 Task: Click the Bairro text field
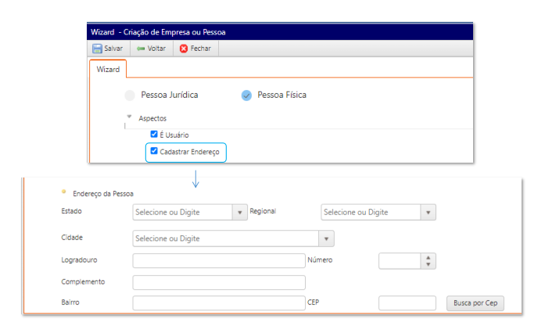pos(218,303)
